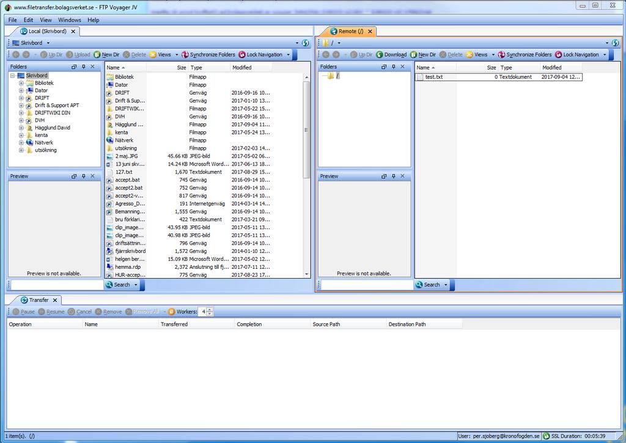Click the remote Search button
This screenshot has width=626, height=443.
click(427, 285)
